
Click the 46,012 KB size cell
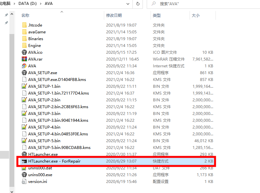[204, 141]
